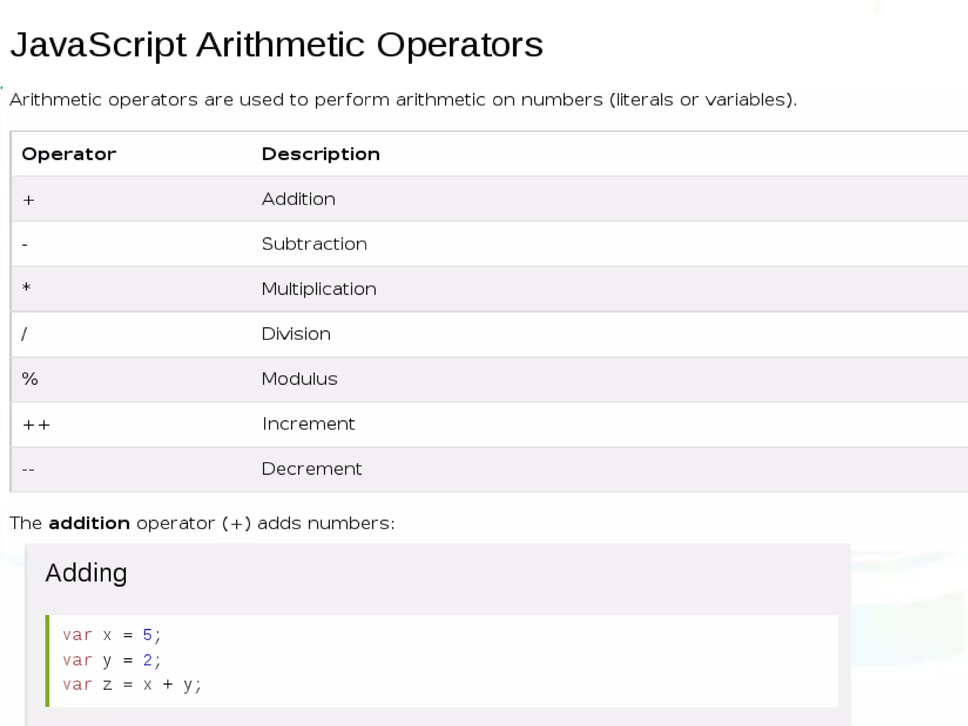Click the Subtraction table row text
The image size is (968, 726).
pos(314,244)
